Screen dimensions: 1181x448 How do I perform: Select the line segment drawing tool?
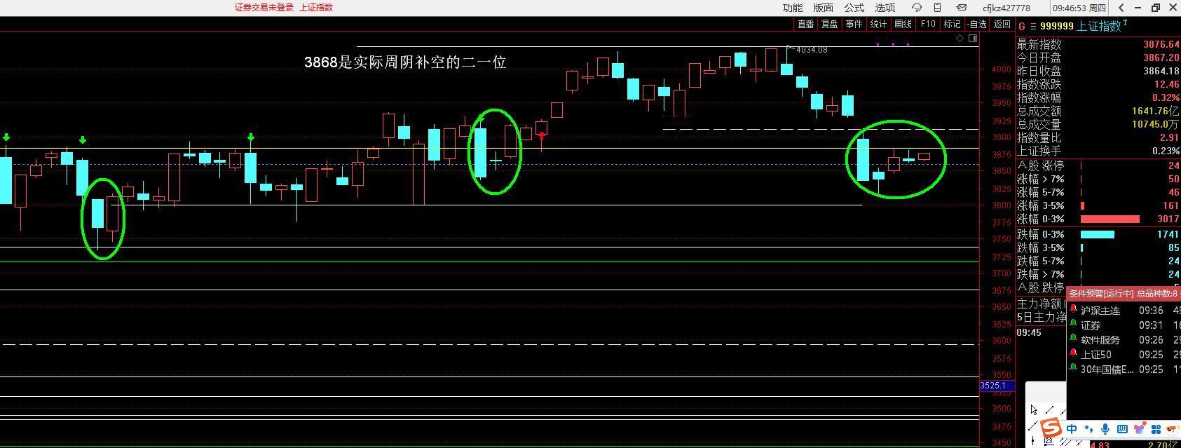point(1050,409)
